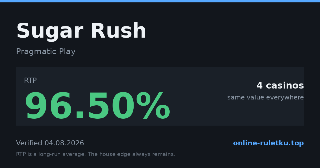Select the word Rush in the title

pyautogui.click(x=118, y=31)
